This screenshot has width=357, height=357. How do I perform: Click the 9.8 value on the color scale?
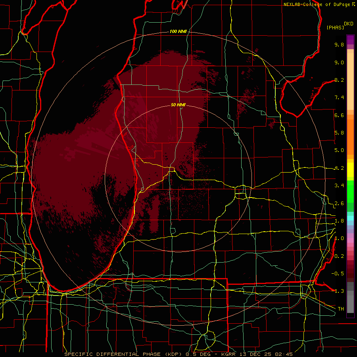pos(339,44)
